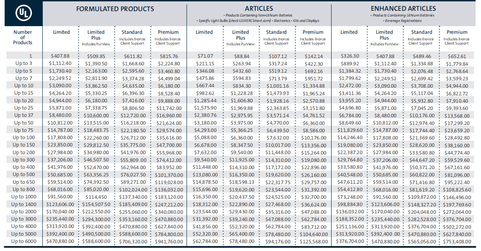Click the Premium column header under Formulated Products
Viewport: 481px width, 251px height.
[x=168, y=32]
